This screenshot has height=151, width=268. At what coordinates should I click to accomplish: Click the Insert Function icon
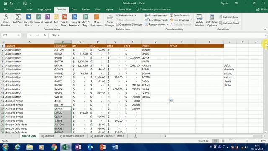(5, 21)
